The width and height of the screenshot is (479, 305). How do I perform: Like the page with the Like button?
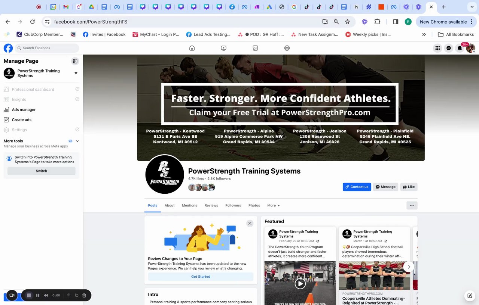tap(409, 187)
